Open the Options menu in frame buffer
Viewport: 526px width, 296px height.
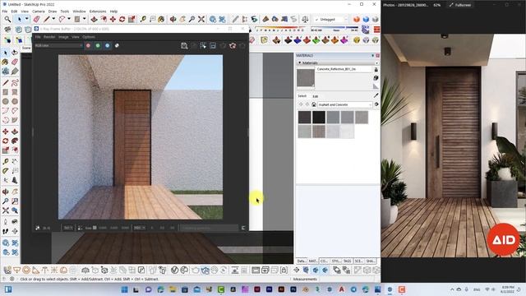click(x=89, y=37)
